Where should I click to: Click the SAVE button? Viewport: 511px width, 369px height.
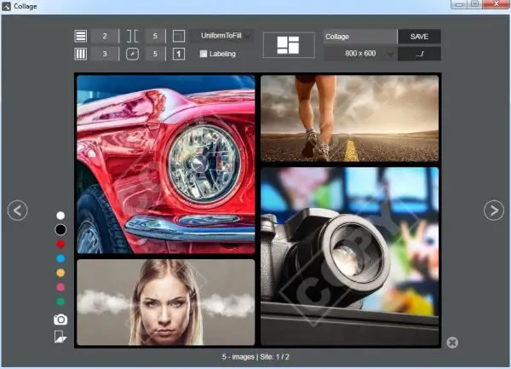[x=419, y=37]
